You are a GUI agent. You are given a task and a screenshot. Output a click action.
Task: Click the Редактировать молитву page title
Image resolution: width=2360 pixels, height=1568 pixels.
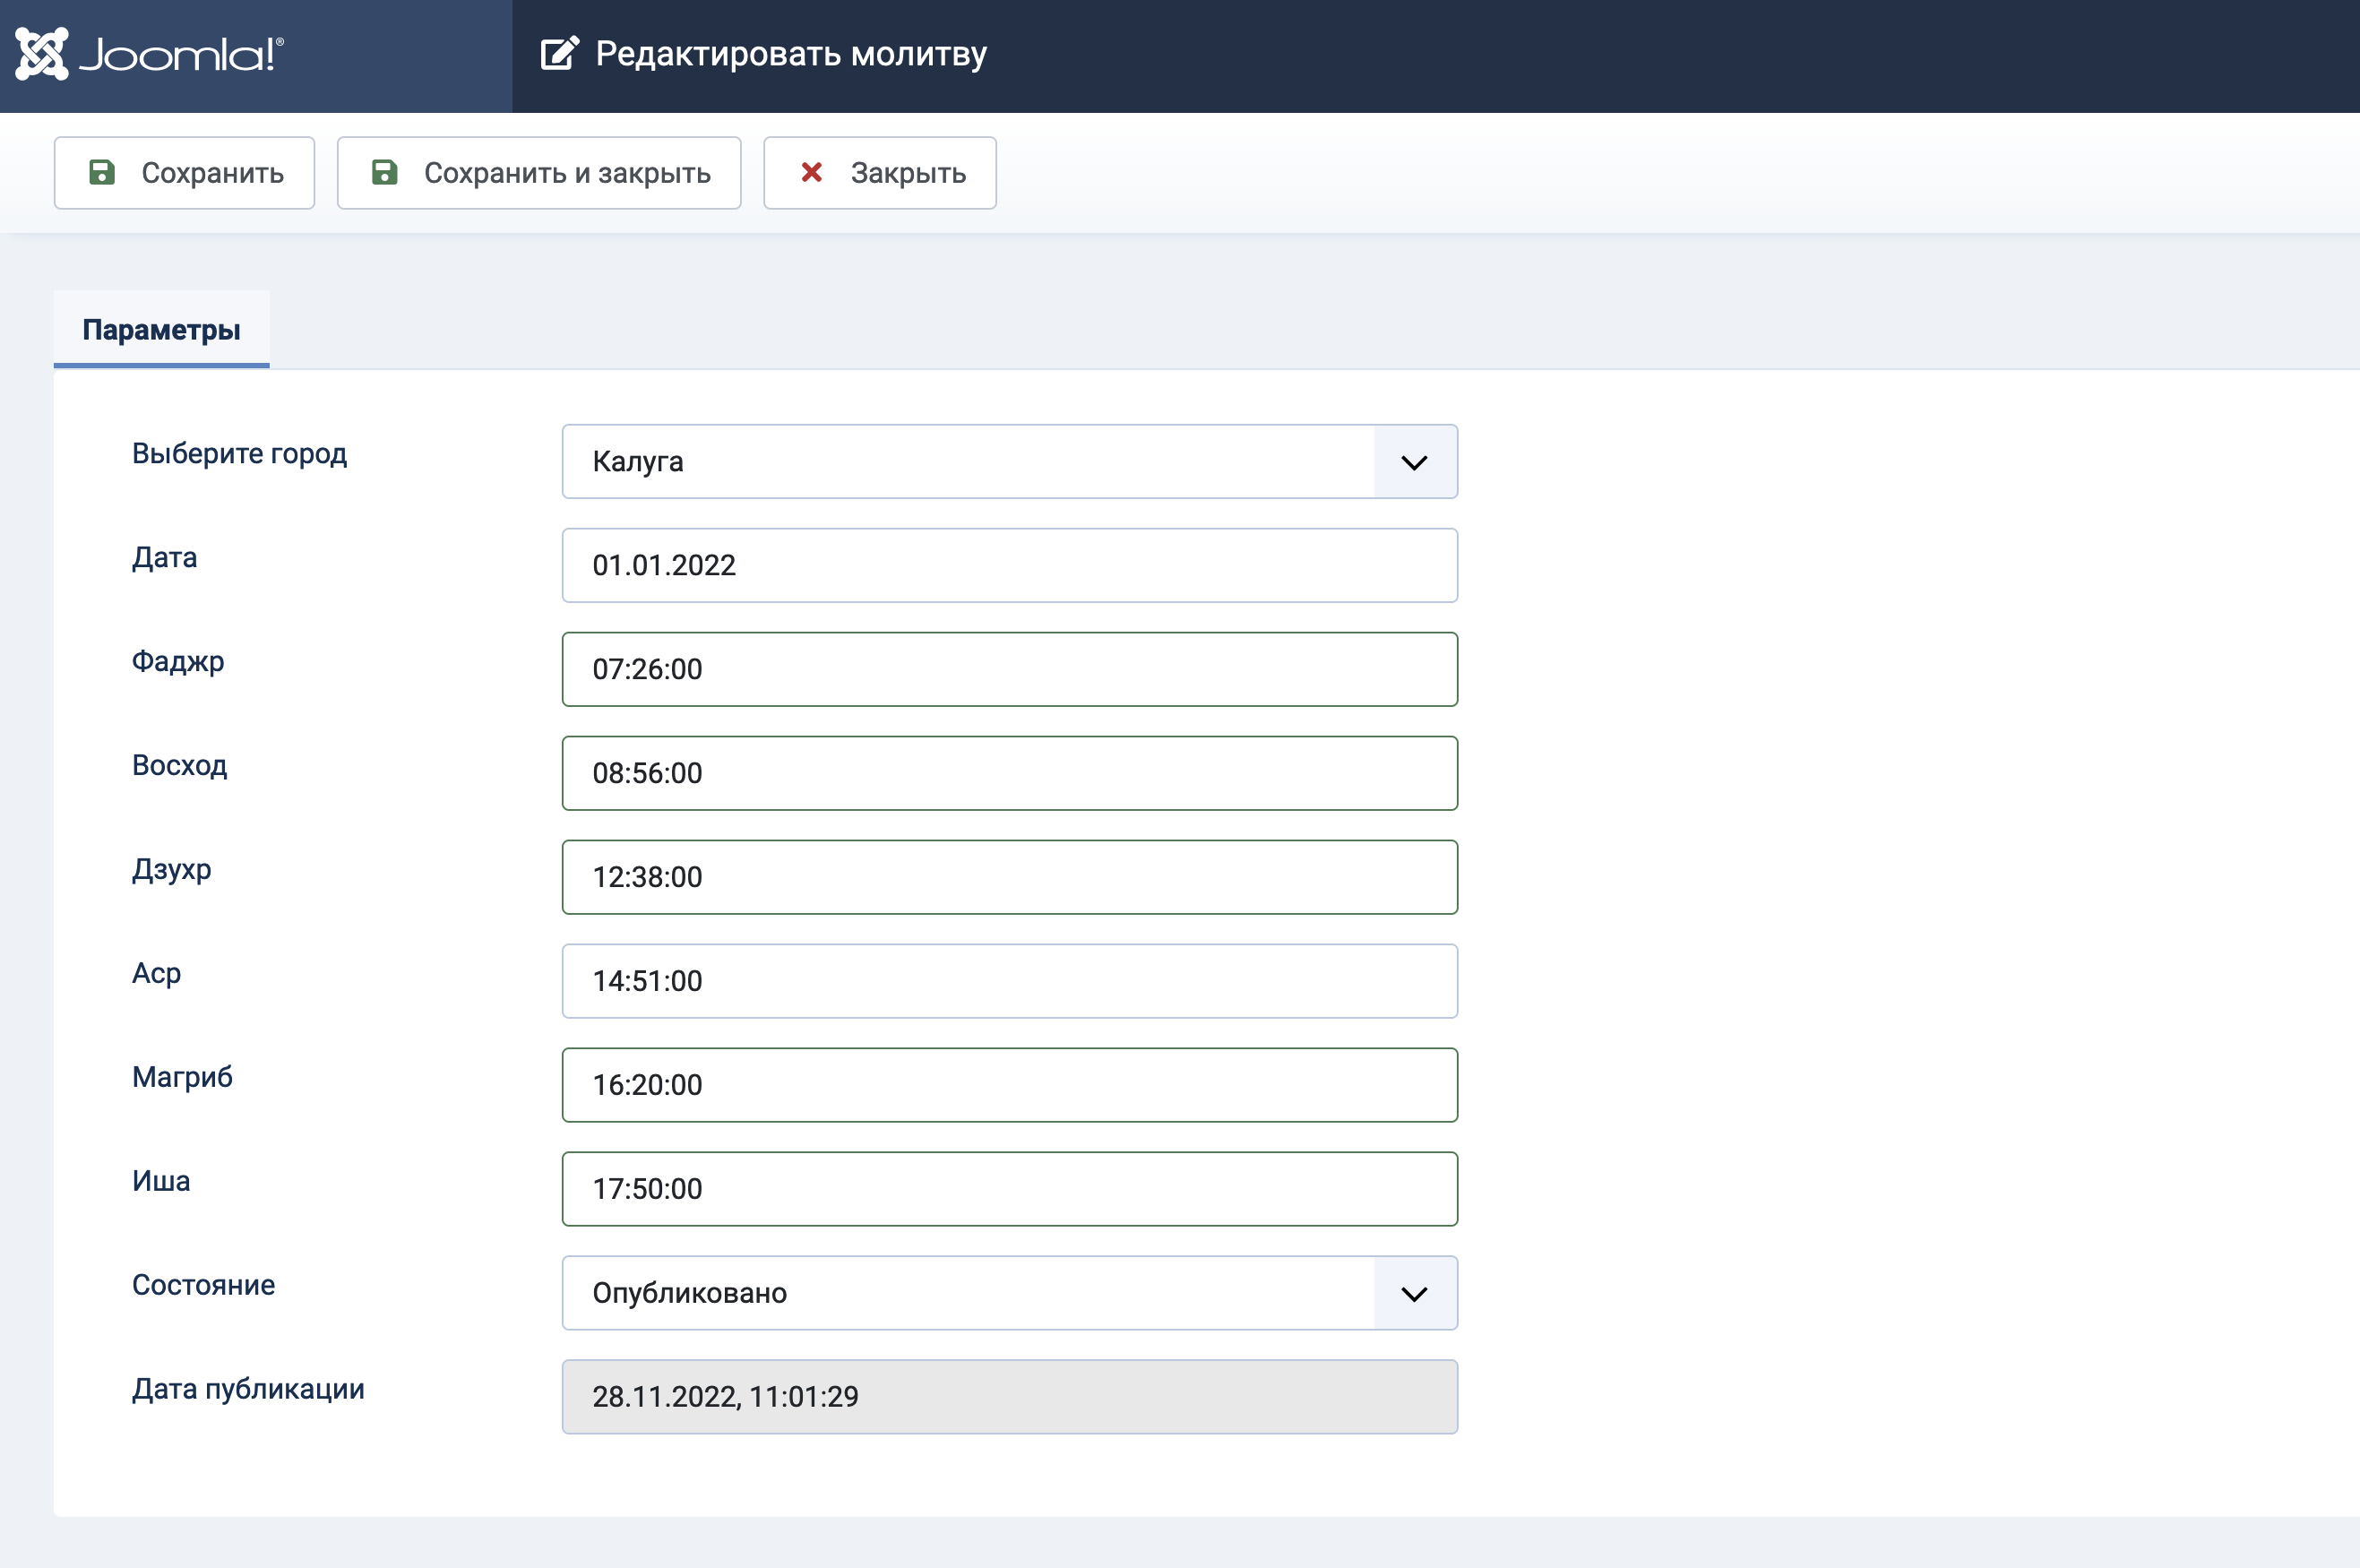click(791, 53)
